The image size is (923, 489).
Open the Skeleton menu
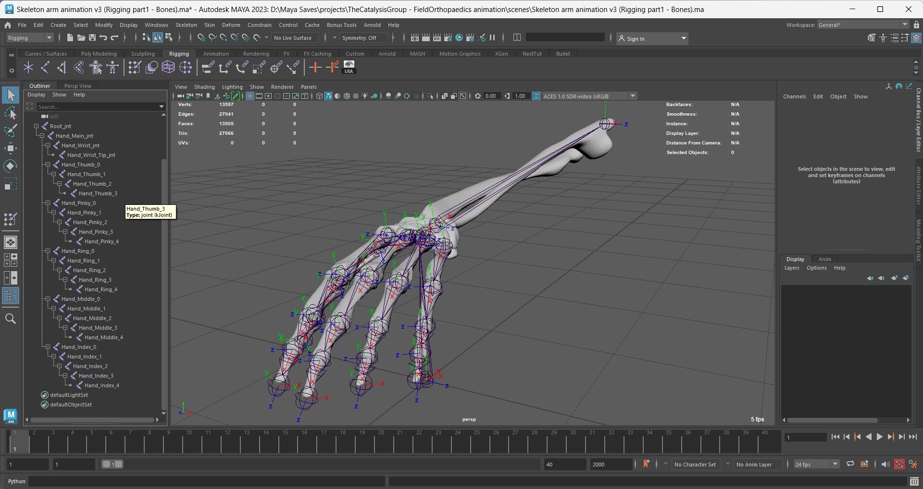(x=186, y=25)
